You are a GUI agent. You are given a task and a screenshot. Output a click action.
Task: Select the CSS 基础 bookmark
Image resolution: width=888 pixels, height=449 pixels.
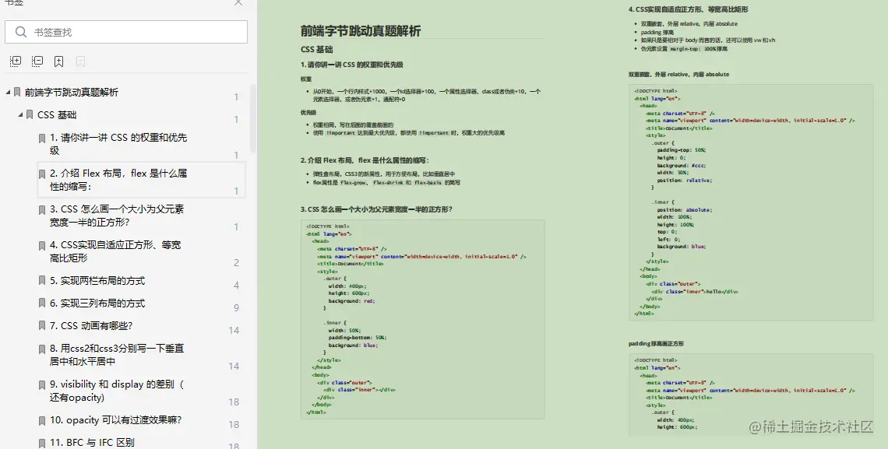pyautogui.click(x=57, y=115)
